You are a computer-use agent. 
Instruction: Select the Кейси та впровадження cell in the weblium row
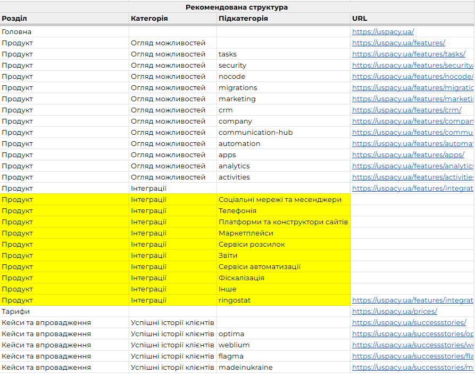tap(64, 345)
